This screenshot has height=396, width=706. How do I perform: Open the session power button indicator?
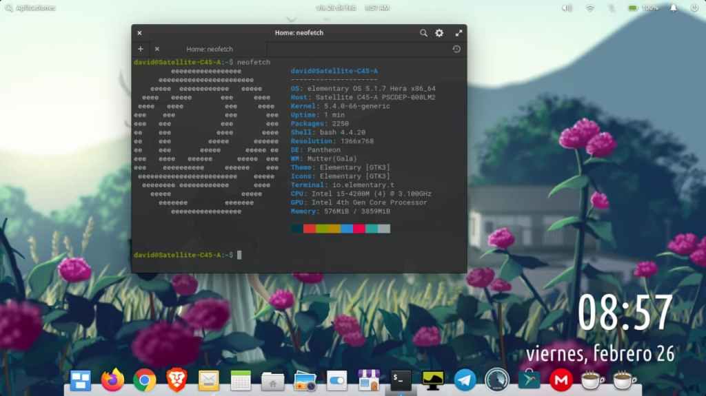coord(694,8)
